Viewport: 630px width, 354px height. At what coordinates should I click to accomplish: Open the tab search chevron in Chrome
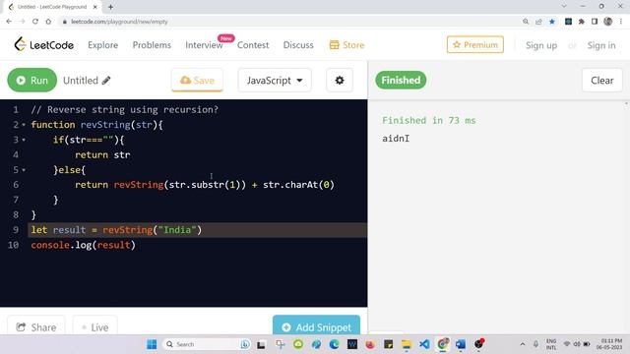click(564, 7)
